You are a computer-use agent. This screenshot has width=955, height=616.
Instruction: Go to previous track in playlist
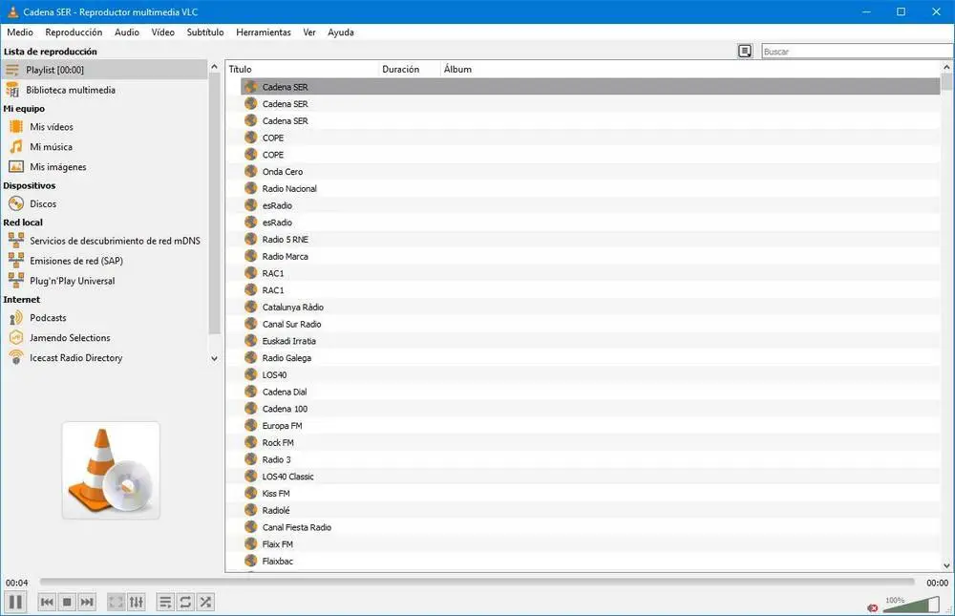click(47, 602)
